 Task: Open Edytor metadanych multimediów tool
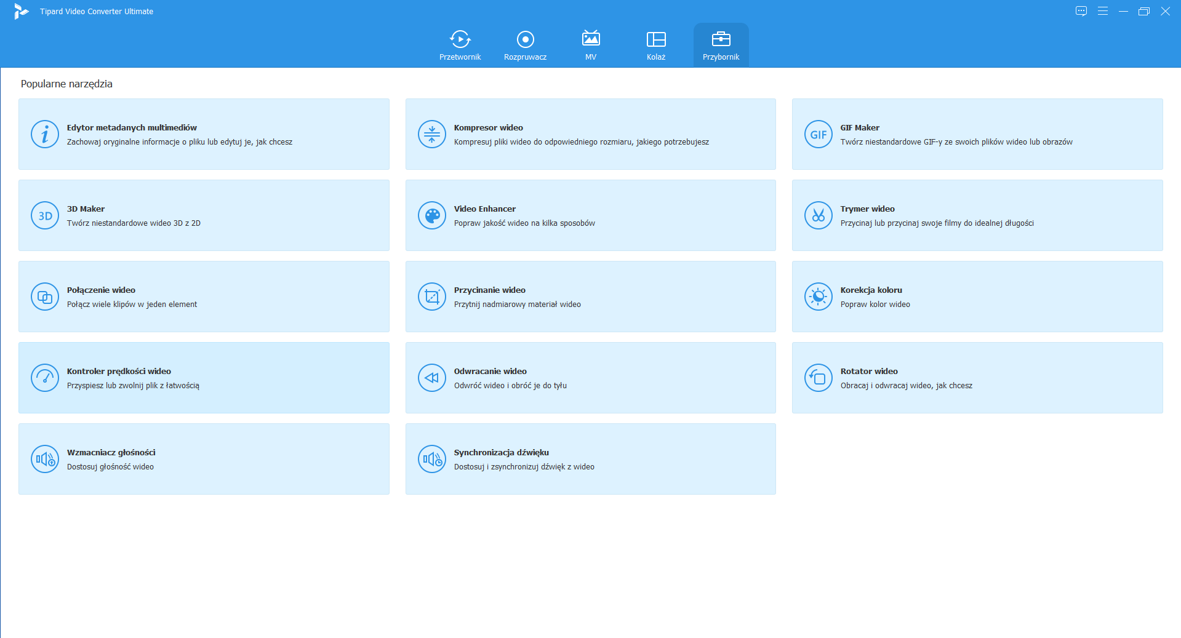(204, 134)
